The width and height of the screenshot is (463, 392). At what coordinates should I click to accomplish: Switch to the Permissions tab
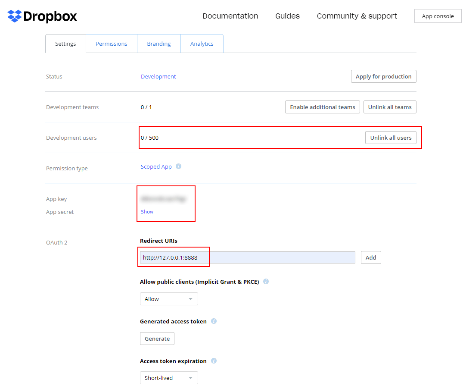pyautogui.click(x=111, y=44)
